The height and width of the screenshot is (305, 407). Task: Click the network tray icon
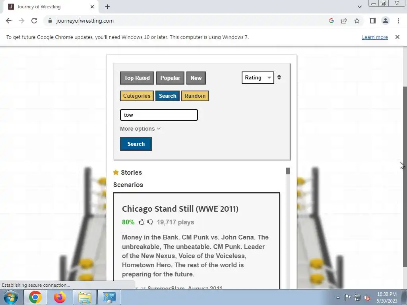point(357,297)
